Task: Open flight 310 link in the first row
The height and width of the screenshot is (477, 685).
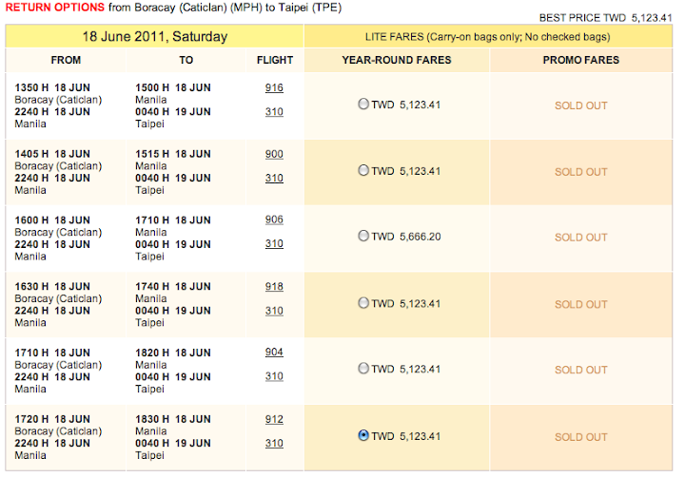Action: coord(274,112)
